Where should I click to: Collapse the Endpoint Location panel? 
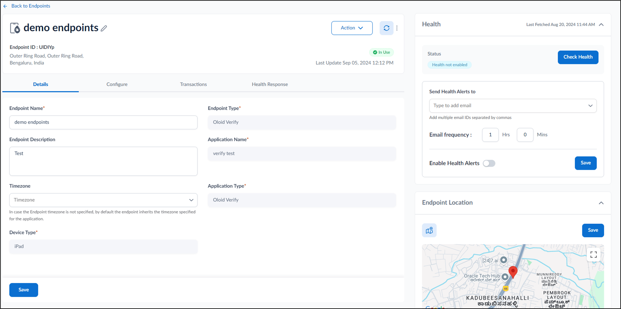tap(601, 203)
